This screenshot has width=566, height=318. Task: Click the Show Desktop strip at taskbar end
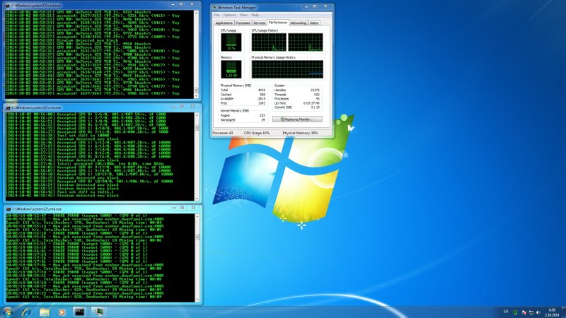tap(563, 312)
